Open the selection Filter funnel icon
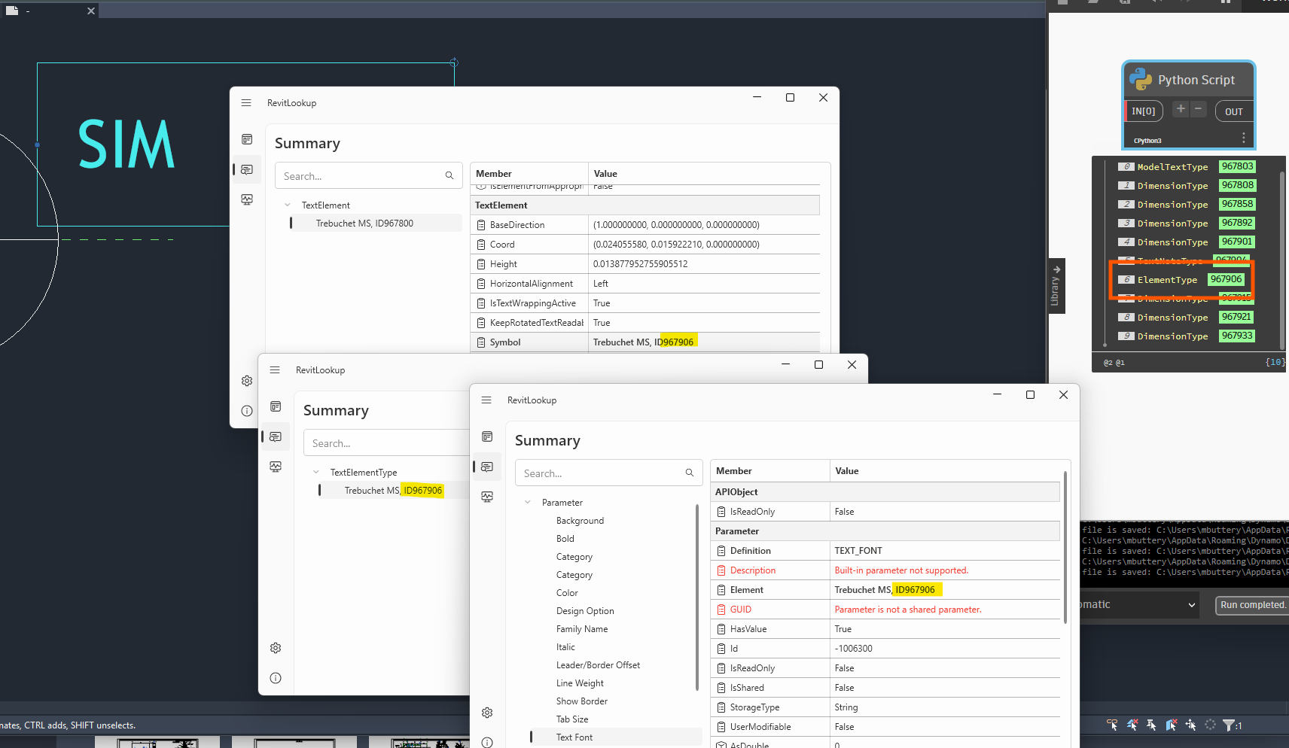Viewport: 1289px width, 748px height. point(1230,725)
